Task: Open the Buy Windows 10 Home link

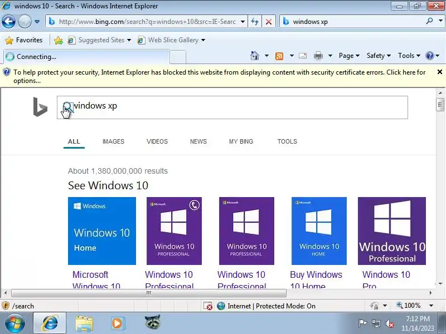Action: 316,280
